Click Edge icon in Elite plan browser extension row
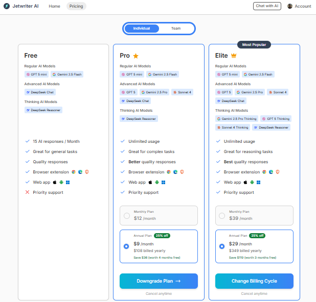This screenshot has height=302, width=316. [x=271, y=172]
